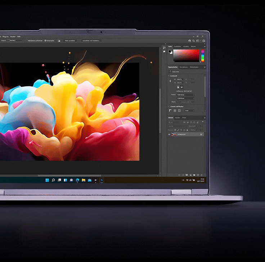Click the Document icon in Eigenschaften panel

[170, 72]
